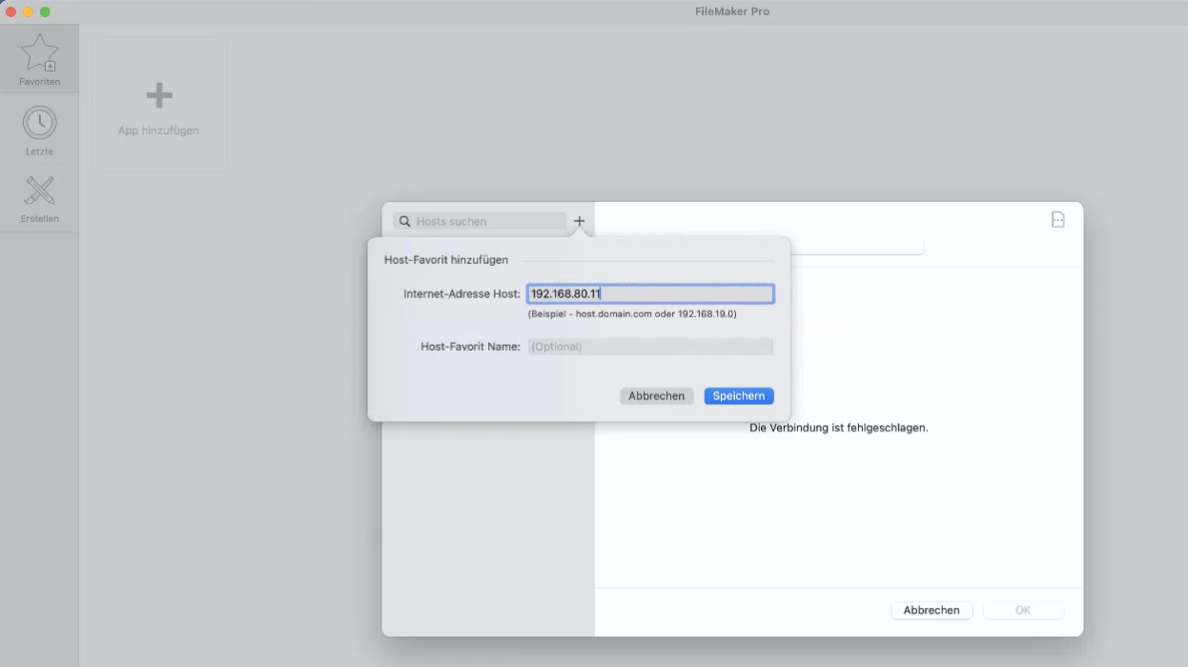The width and height of the screenshot is (1188, 667).
Task: Minimize the window with yellow button
Action: (28, 11)
